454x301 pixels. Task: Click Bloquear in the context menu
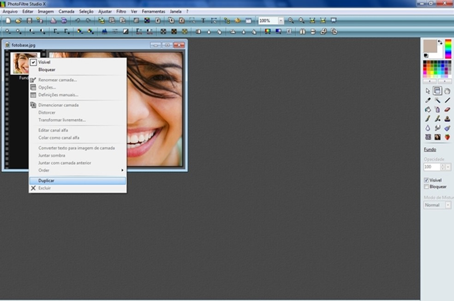47,70
